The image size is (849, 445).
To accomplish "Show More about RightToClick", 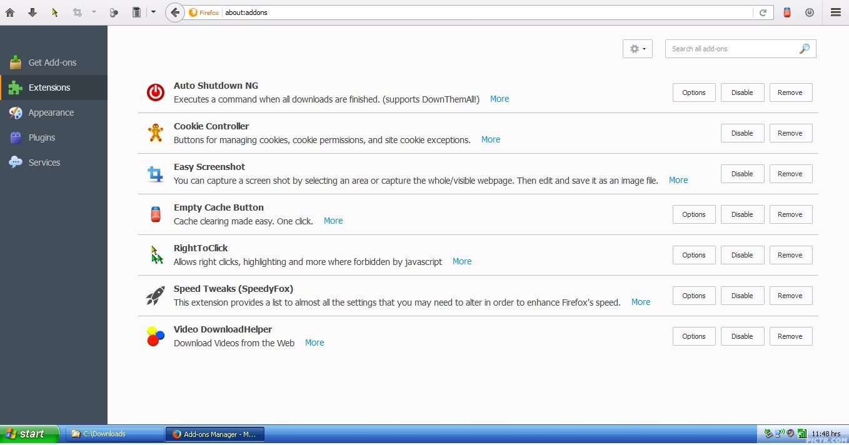I will (462, 261).
